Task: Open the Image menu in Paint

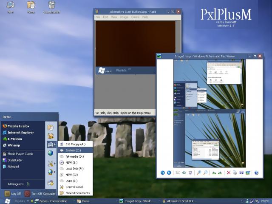Action: tap(124, 17)
